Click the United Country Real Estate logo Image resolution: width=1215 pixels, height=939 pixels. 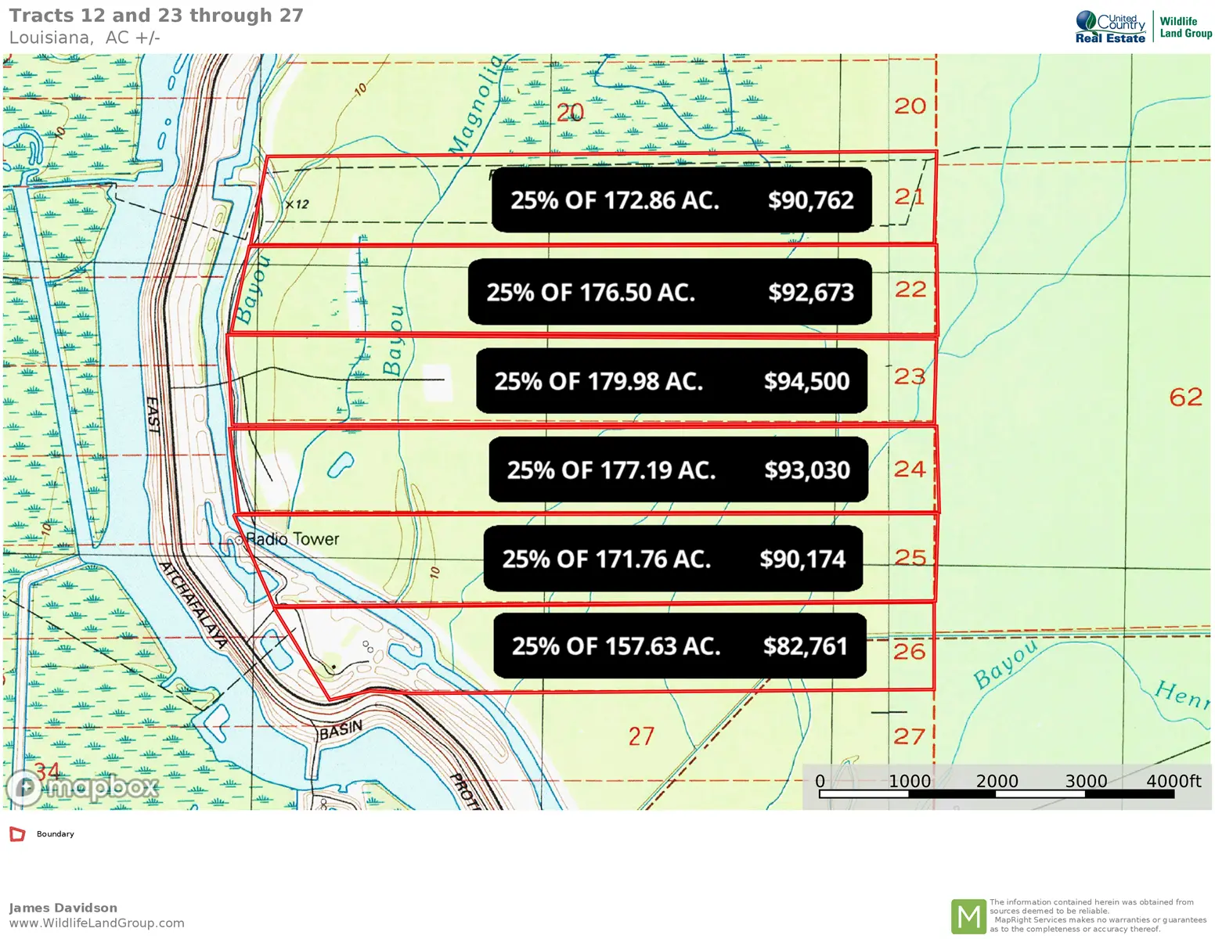pos(1110,27)
